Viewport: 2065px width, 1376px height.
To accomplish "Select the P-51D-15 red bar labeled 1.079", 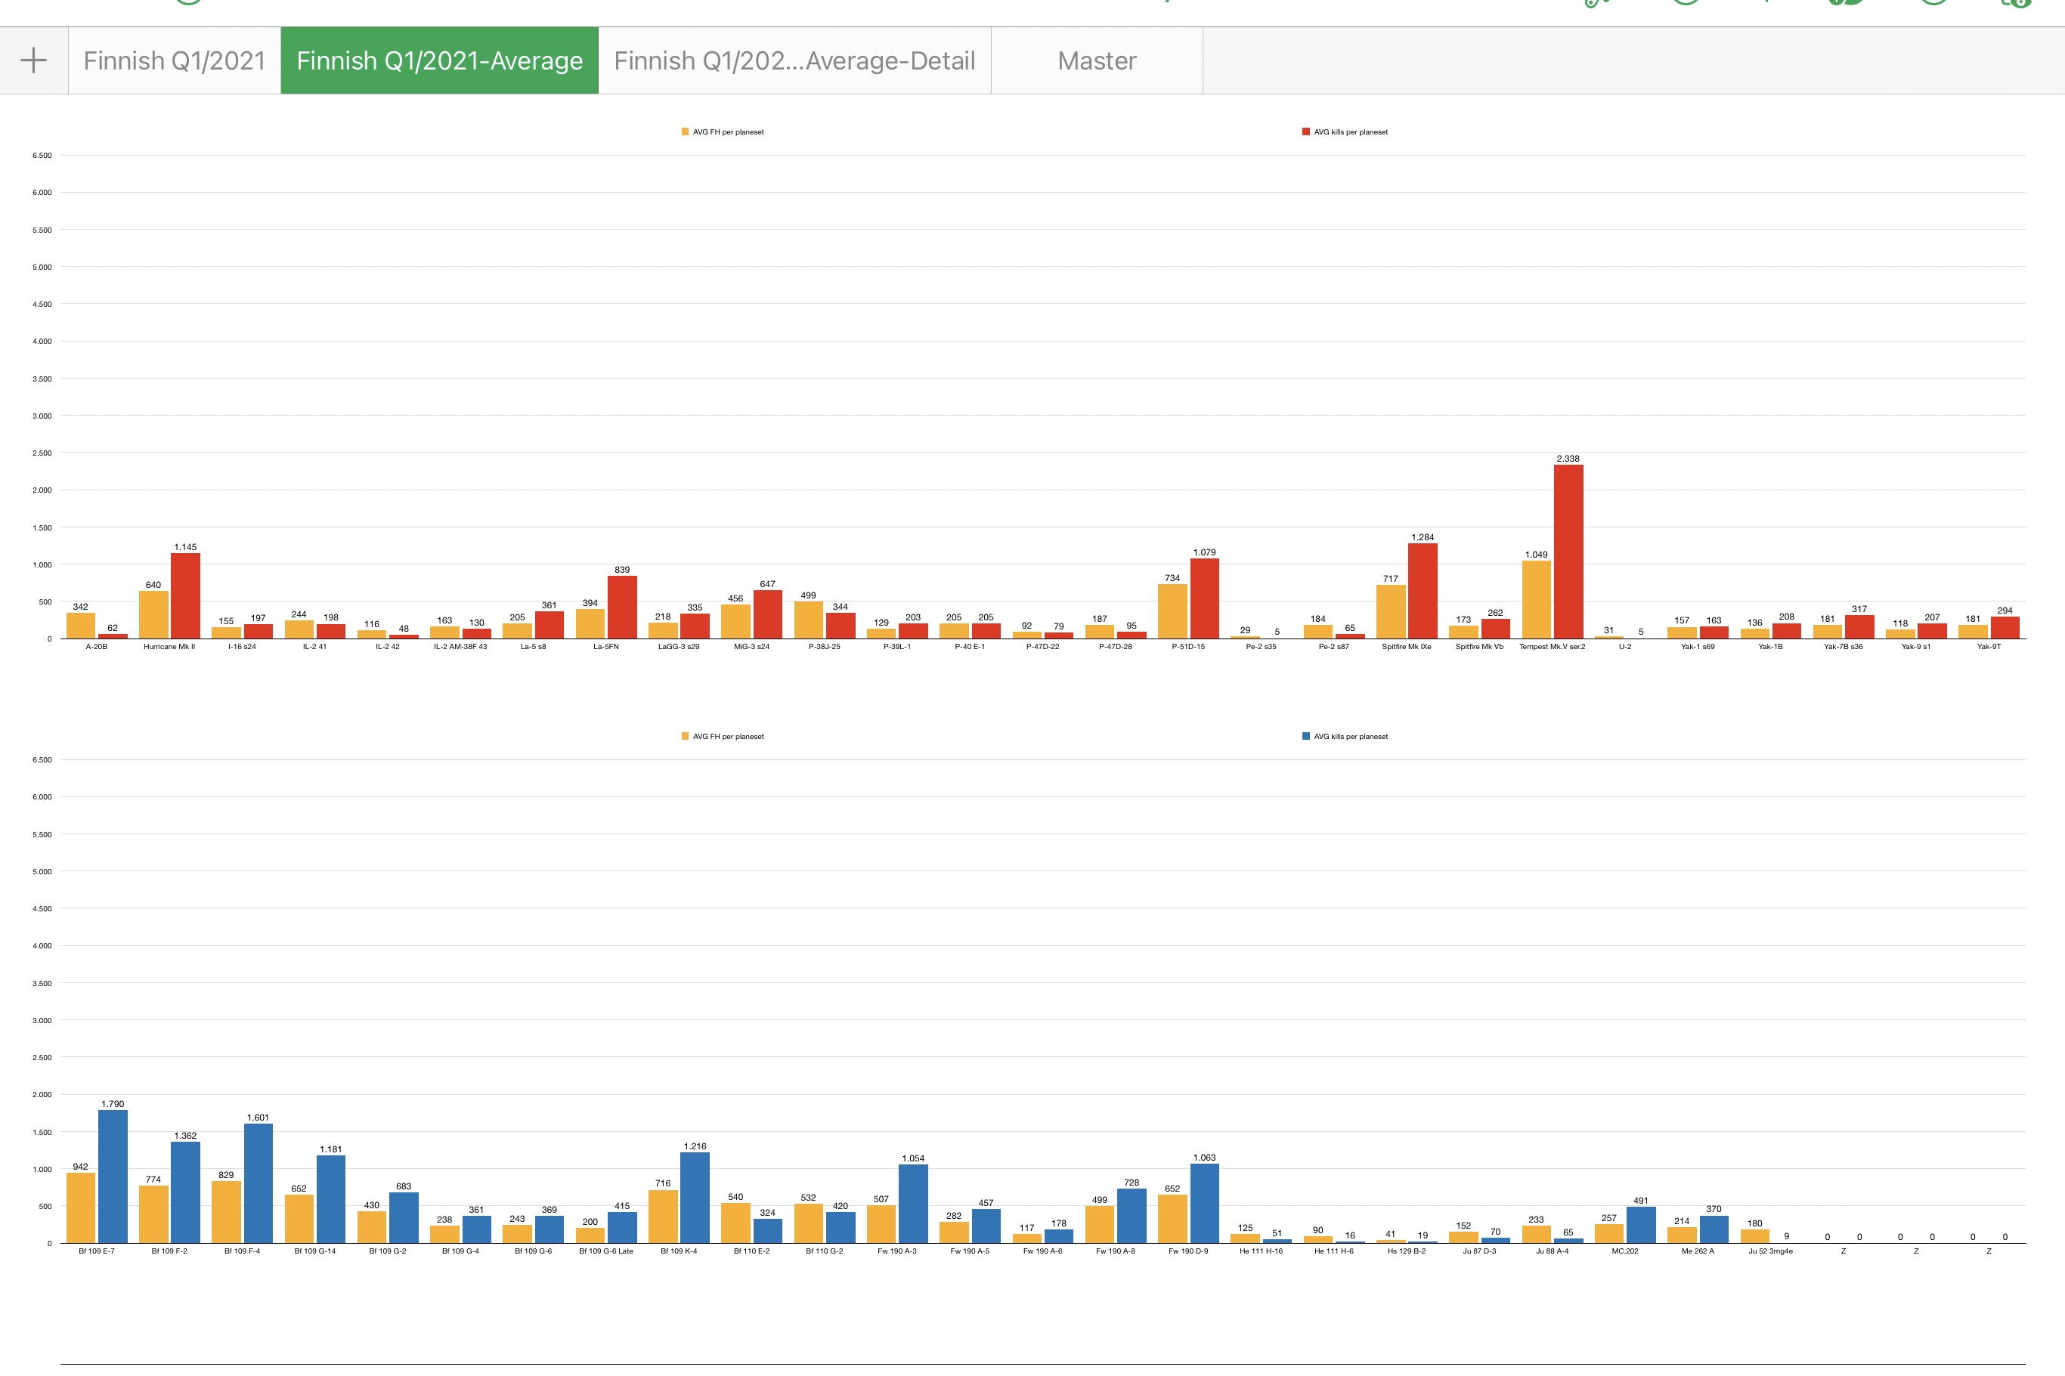I will (x=1204, y=598).
